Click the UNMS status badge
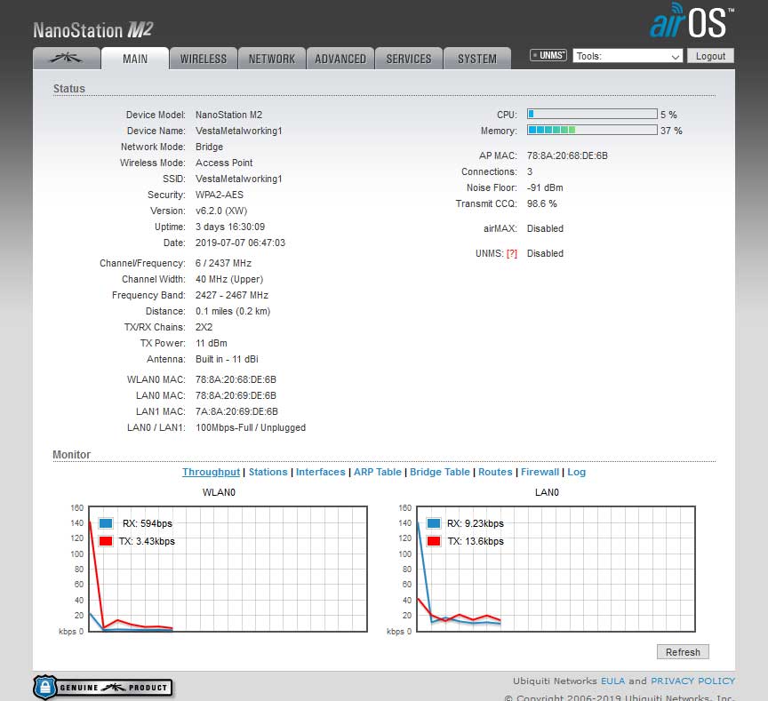The image size is (768, 701). [548, 55]
